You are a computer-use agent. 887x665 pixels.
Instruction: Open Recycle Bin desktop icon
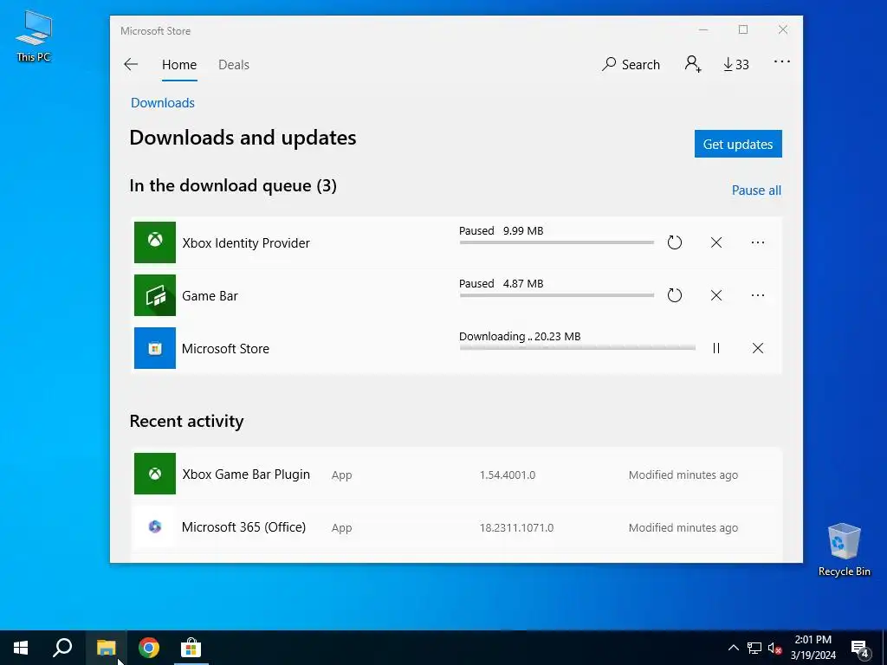coord(844,550)
